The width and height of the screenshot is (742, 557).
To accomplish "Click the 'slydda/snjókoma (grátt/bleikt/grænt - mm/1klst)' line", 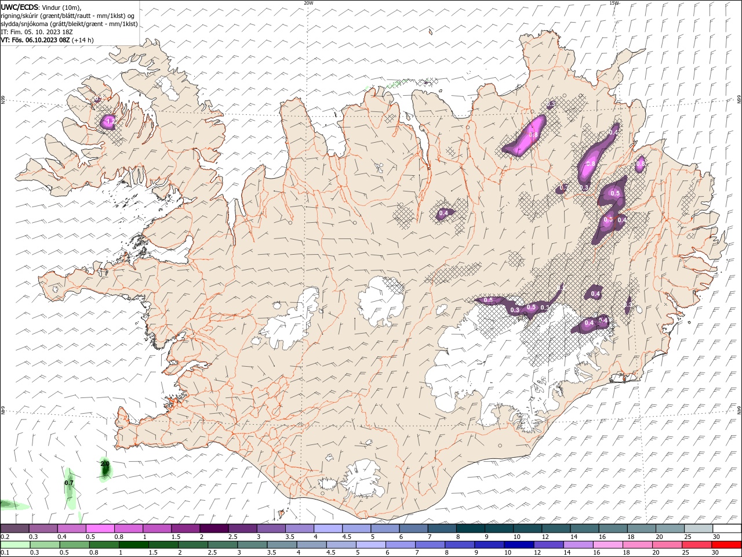I will pos(70,24).
